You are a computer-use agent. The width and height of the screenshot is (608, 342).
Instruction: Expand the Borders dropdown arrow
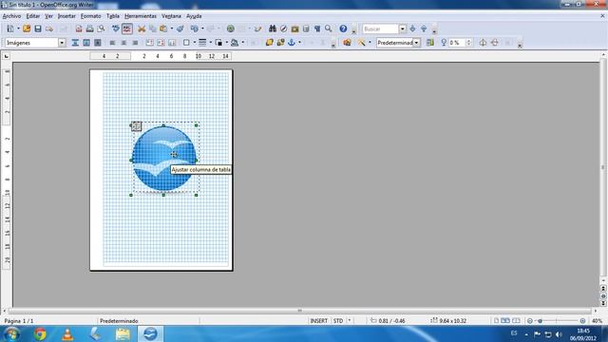click(194, 43)
